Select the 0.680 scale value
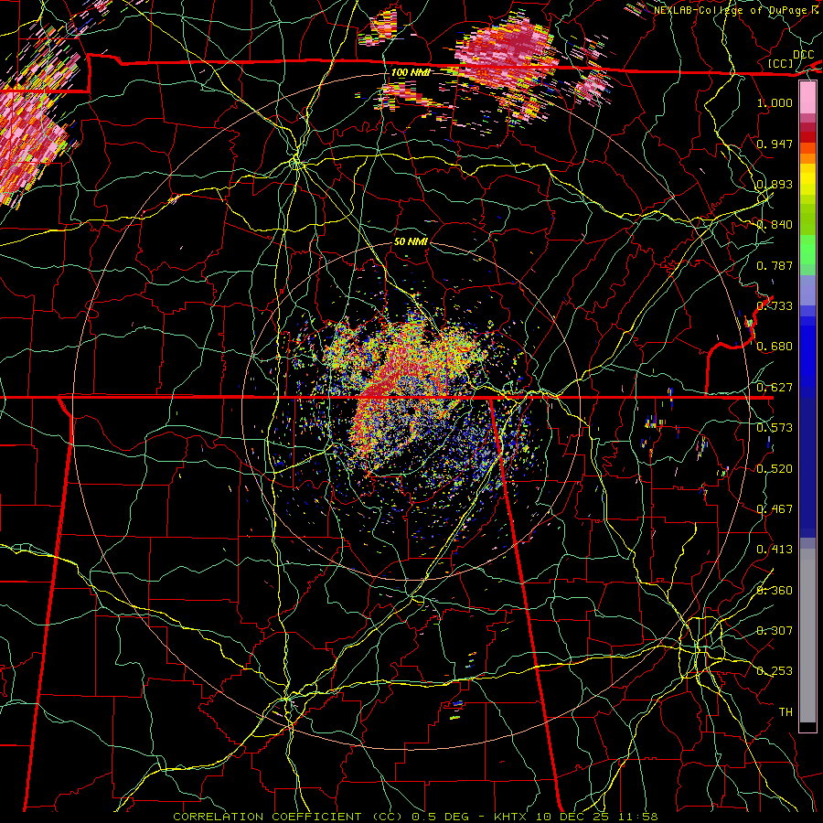 pyautogui.click(x=775, y=347)
